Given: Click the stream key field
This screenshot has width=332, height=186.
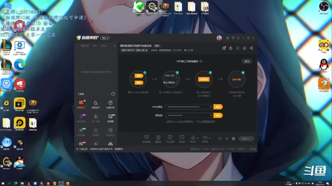Looking at the screenshot, I should (x=189, y=115).
